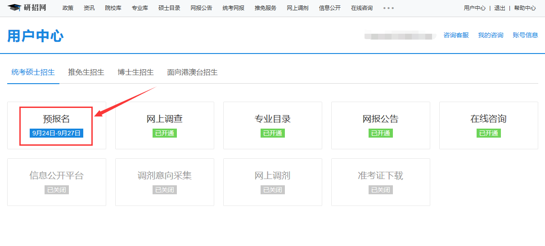This screenshot has width=545, height=246.
Task: Select 面向港澳台招生 tab
Action: (192, 72)
